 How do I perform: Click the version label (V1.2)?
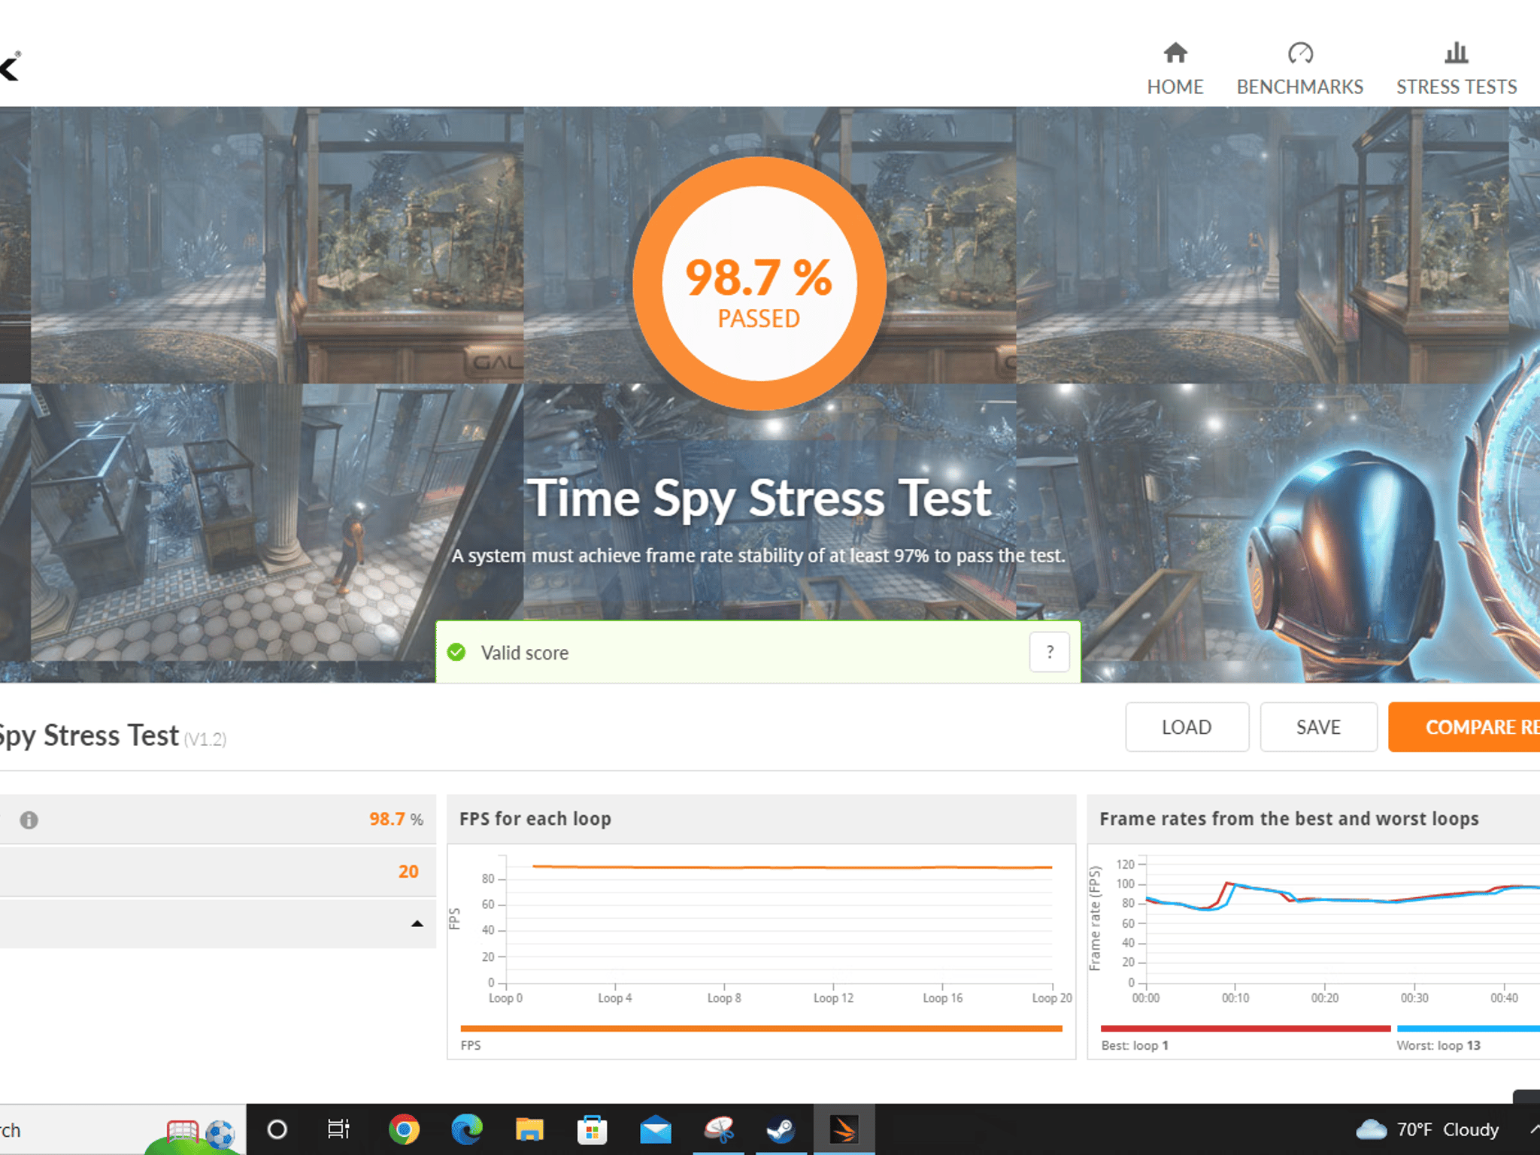pyautogui.click(x=205, y=739)
